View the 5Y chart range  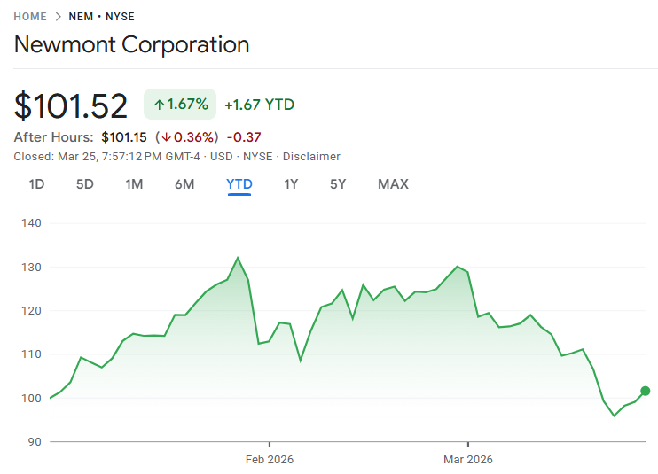click(x=338, y=184)
